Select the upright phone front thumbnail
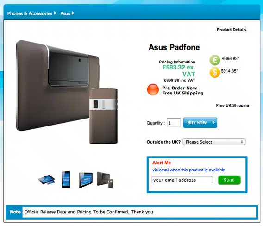The image size is (263, 226). [66, 179]
